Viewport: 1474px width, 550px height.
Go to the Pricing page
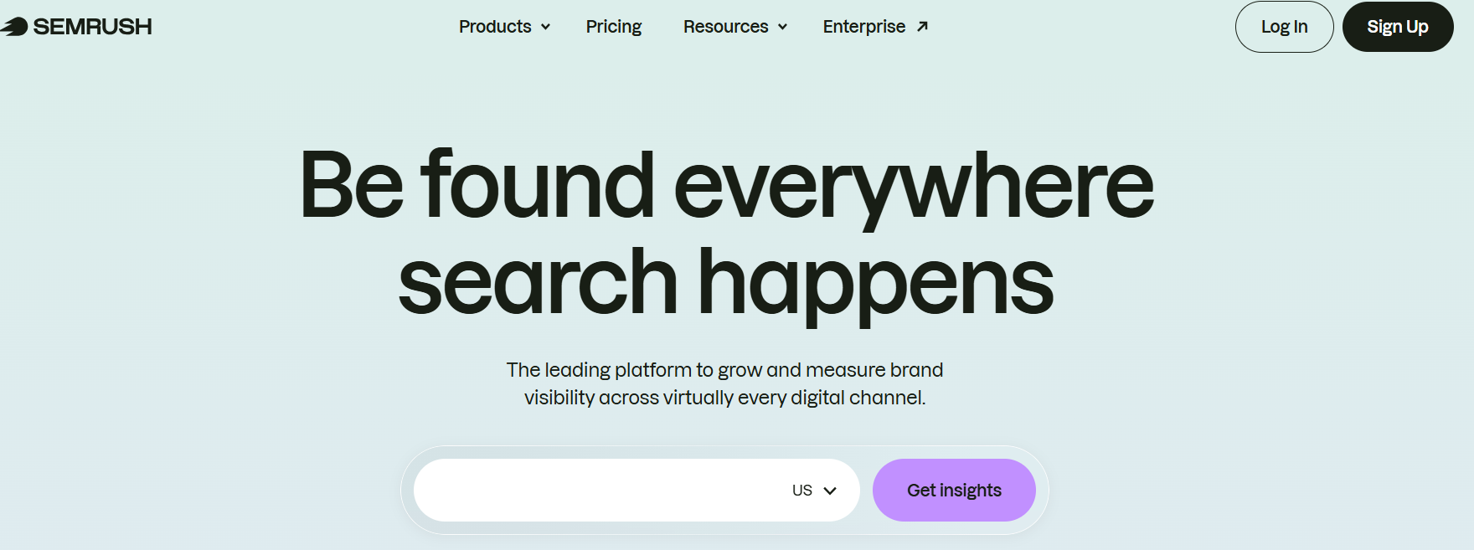pyautogui.click(x=613, y=27)
